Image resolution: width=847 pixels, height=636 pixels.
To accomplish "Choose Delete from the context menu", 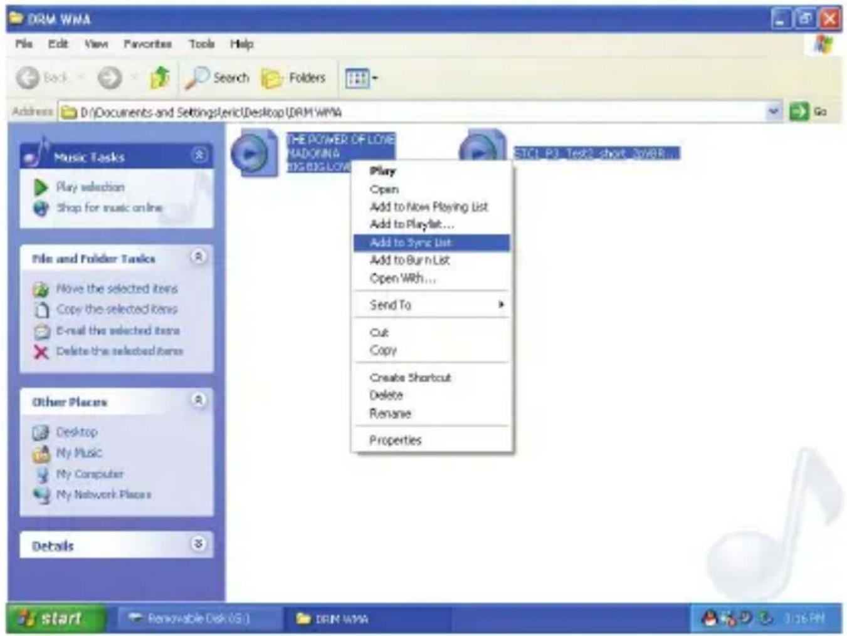I will [x=432, y=395].
